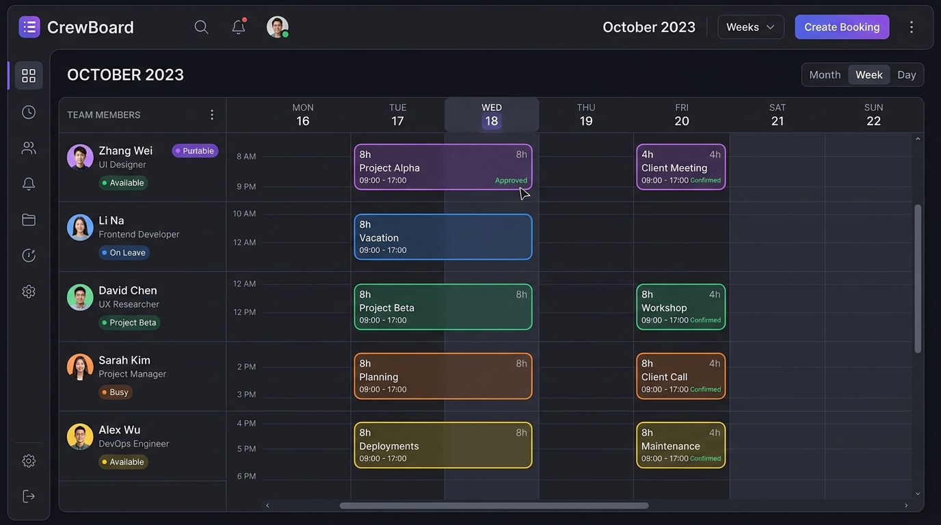
Task: Click the scroll down arrow
Action: click(x=918, y=494)
